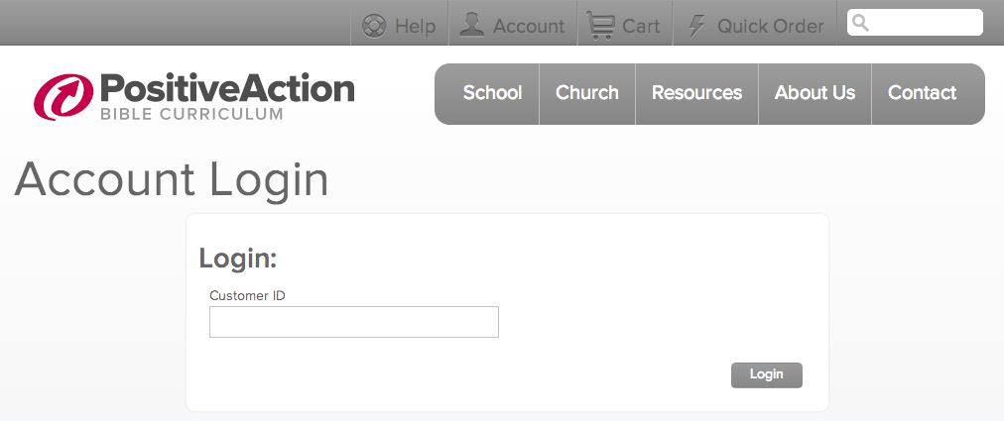
Task: Click the Help lifebuoy icon
Action: tap(374, 26)
